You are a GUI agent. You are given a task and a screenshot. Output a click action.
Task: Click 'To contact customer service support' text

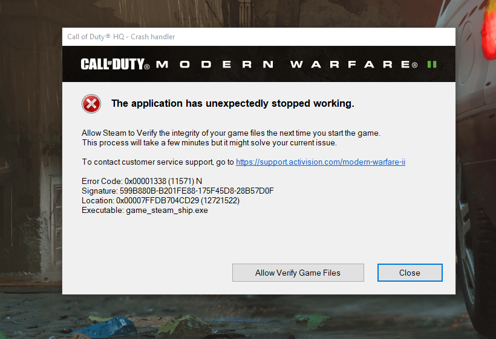coord(148,162)
